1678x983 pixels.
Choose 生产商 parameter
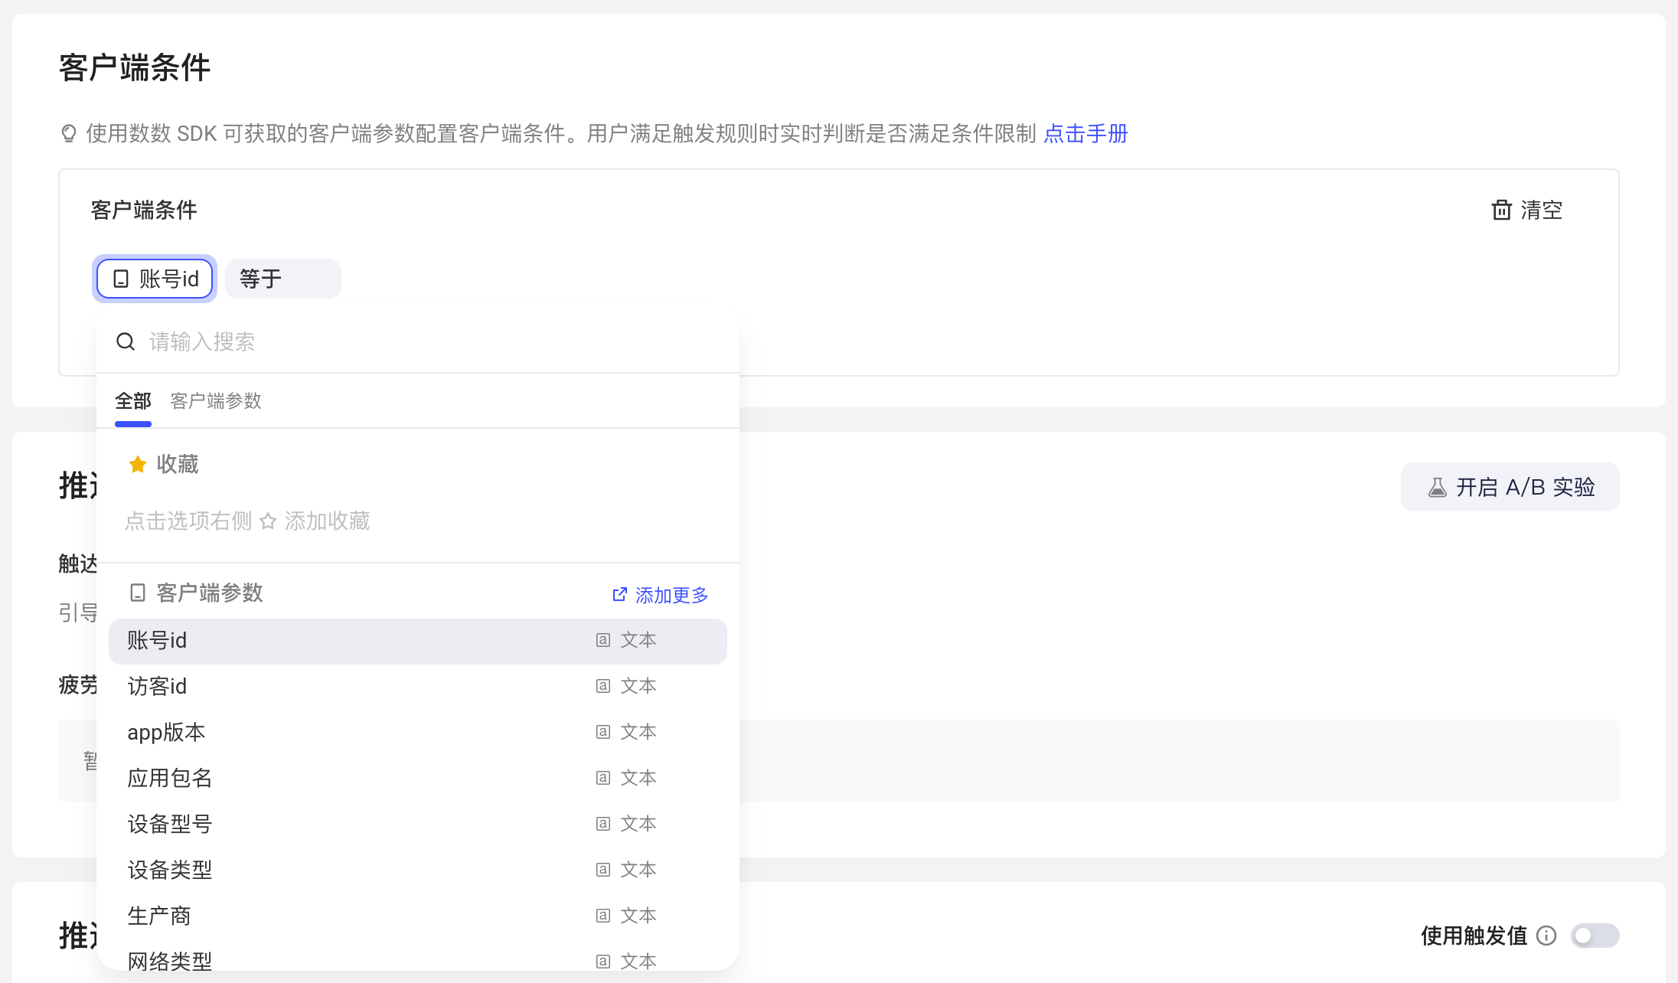[x=418, y=916]
